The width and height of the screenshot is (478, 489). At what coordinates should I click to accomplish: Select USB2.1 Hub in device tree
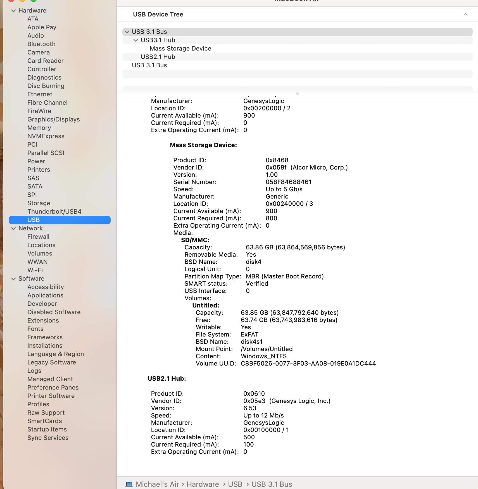click(158, 57)
